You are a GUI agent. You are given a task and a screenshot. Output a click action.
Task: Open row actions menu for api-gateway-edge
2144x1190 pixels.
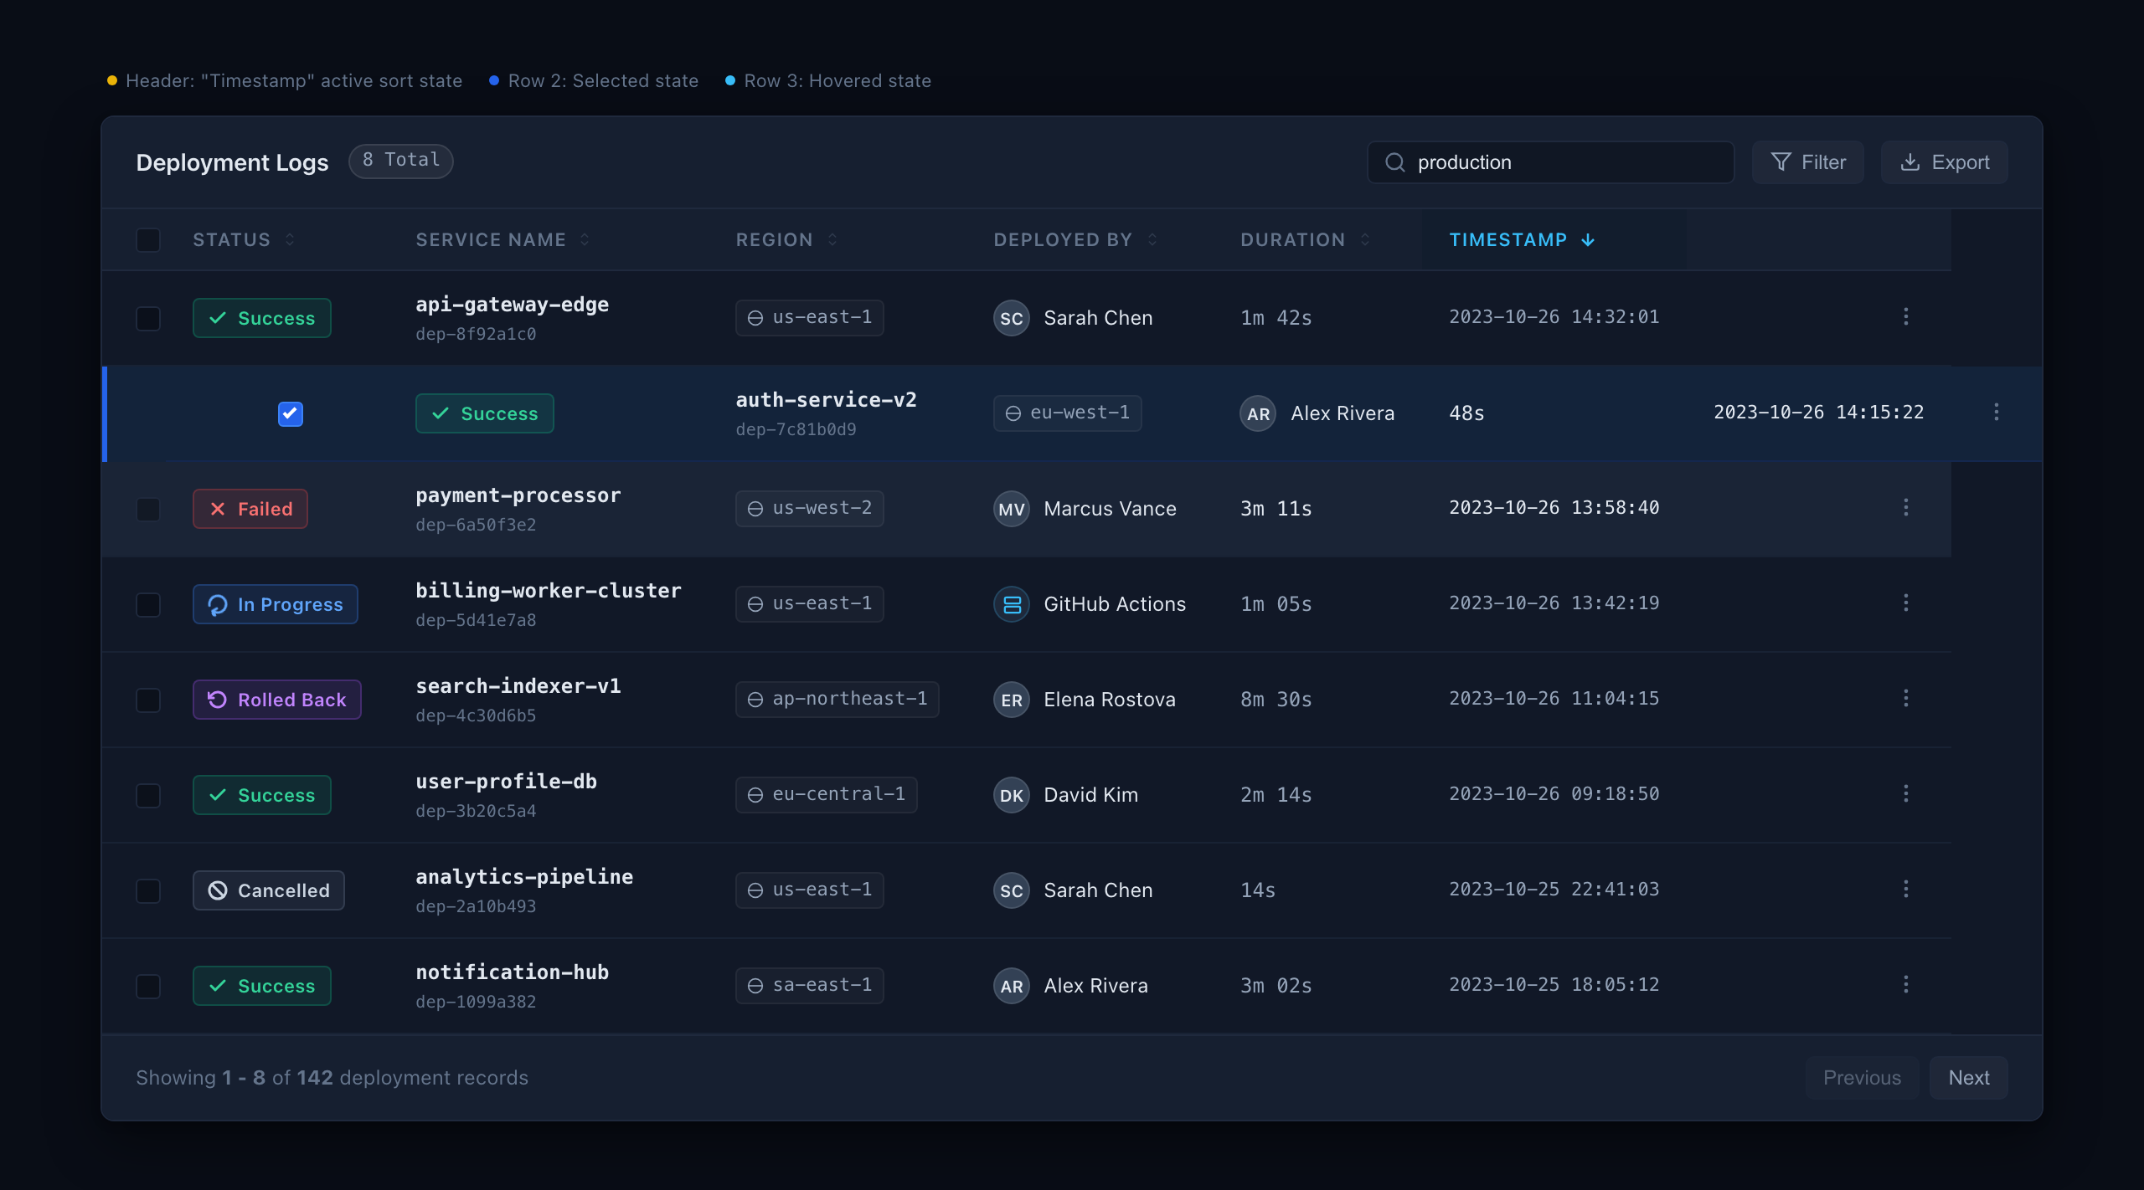[1906, 317]
